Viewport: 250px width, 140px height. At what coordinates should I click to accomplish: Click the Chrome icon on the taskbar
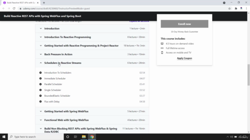[92, 136]
